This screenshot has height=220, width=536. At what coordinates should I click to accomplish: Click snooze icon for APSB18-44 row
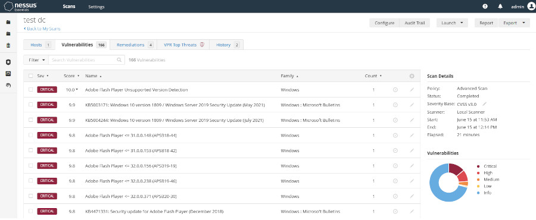pos(395,136)
